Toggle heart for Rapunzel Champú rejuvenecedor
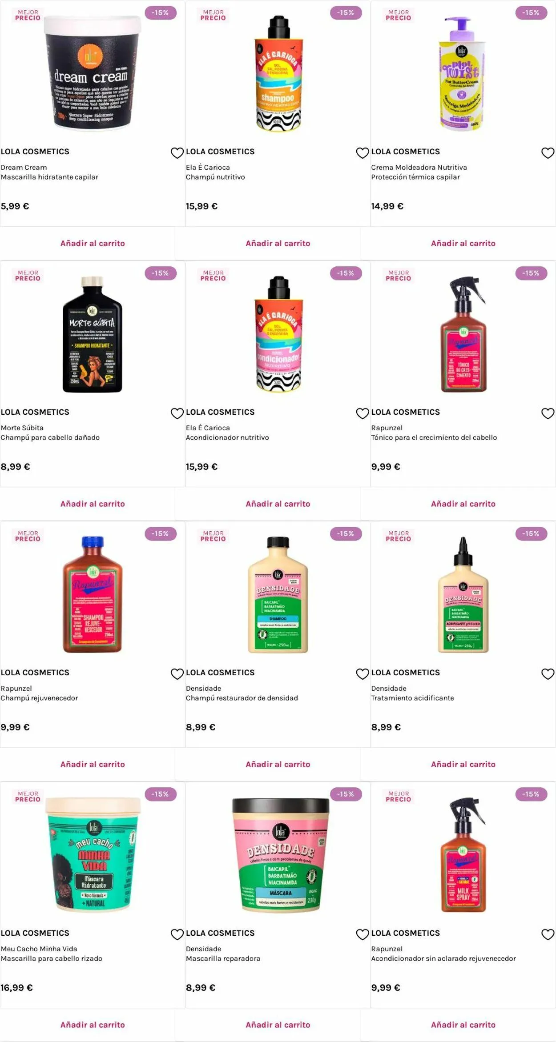The height and width of the screenshot is (1042, 556). tap(177, 674)
